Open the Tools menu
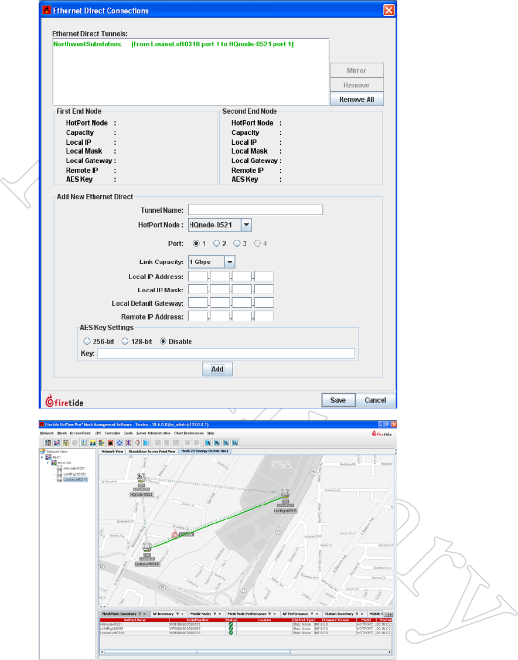The height and width of the screenshot is (660, 518). 128,433
